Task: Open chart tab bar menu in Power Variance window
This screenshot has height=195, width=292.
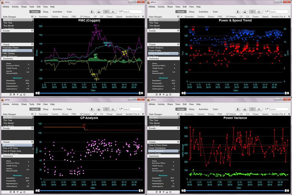Action: [289, 114]
